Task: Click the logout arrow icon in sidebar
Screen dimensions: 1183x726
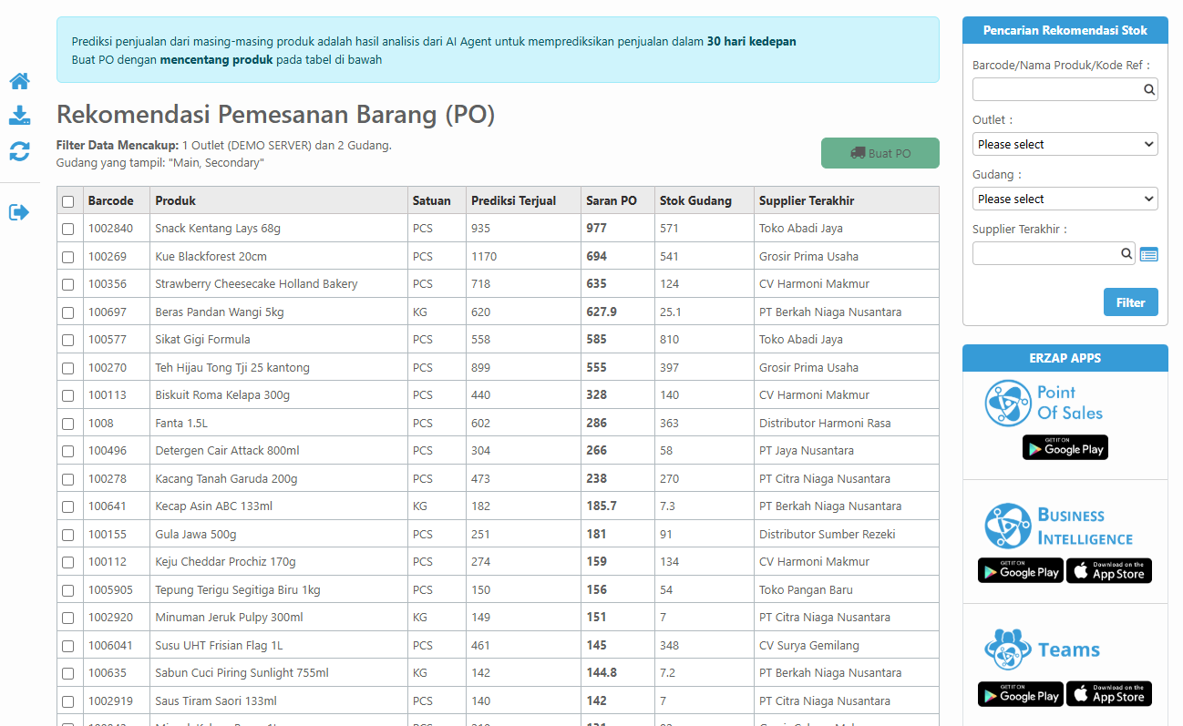Action: [19, 212]
